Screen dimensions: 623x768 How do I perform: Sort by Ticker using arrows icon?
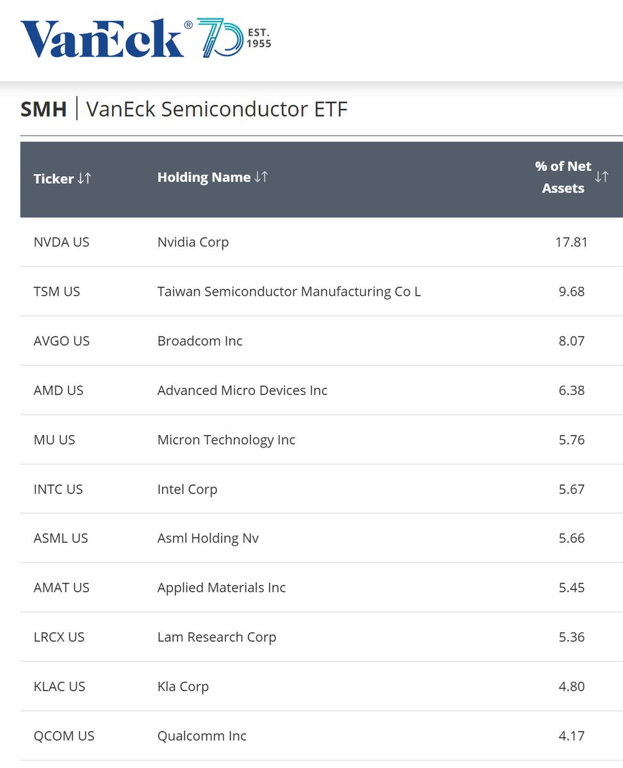(85, 179)
